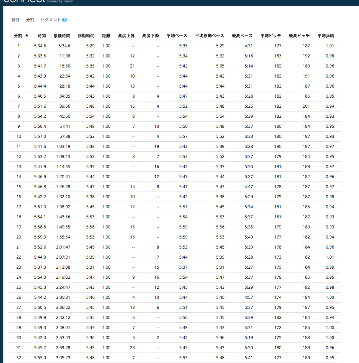Click cumulative time 1:20:41 in lap 14
This screenshot has height=363, width=359.
coord(63,176)
